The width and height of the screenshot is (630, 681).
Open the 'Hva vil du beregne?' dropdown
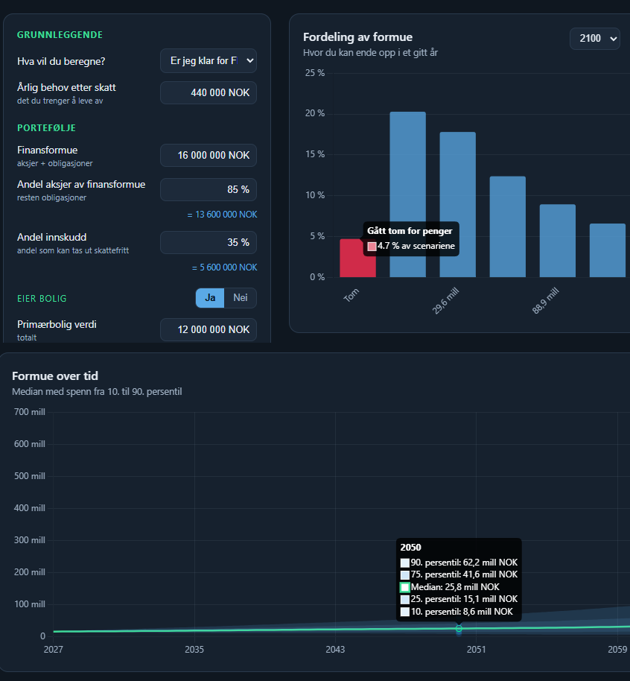pyautogui.click(x=209, y=61)
